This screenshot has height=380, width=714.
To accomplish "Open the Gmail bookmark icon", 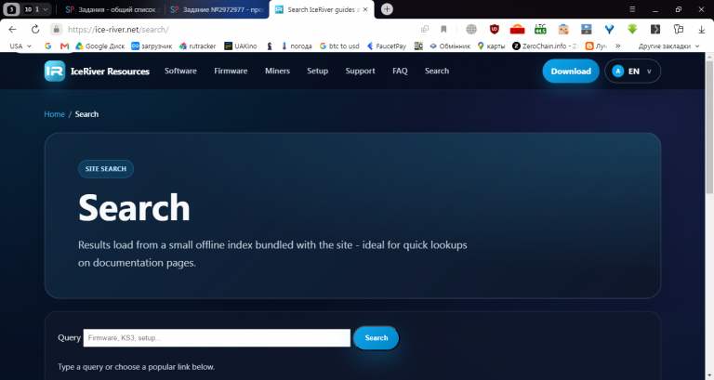I will click(65, 46).
